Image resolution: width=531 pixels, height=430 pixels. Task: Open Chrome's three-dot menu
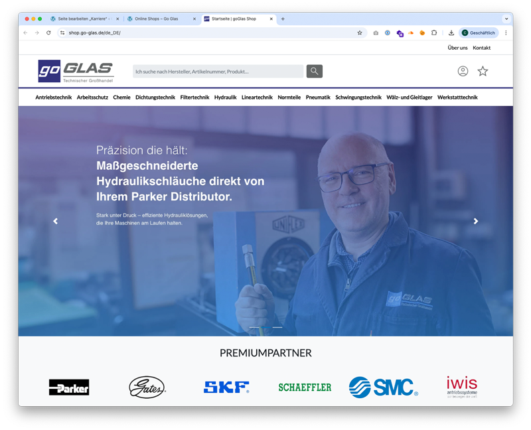(506, 33)
